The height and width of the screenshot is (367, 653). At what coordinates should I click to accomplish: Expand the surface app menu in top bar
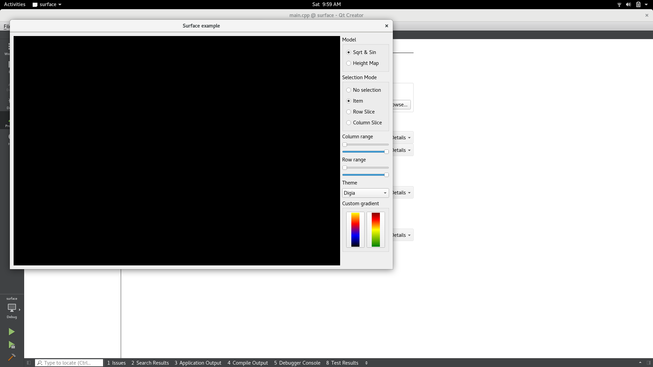[x=47, y=4]
